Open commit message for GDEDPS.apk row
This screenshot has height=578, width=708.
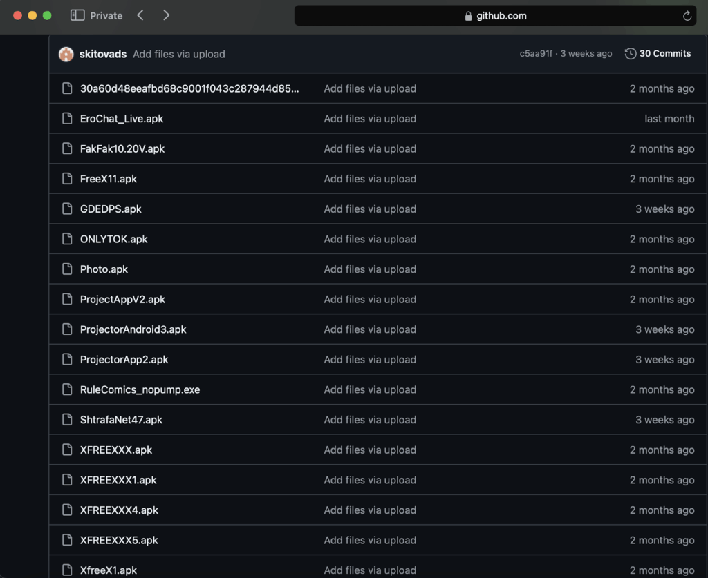point(370,209)
